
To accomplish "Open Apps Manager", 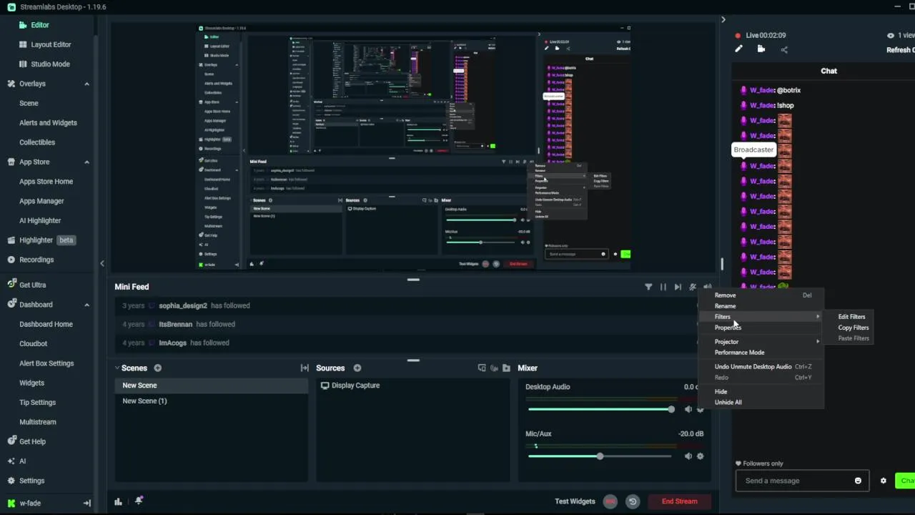I will pos(41,201).
